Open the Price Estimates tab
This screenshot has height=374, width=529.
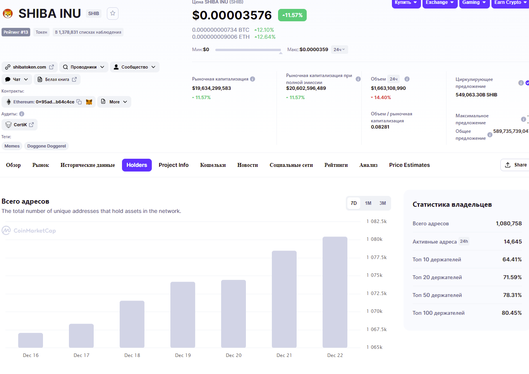click(409, 165)
